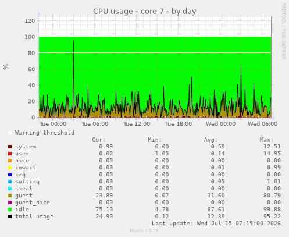Click the guest max value 80.79
Viewport: 289px width, 237px height.
(x=272, y=196)
